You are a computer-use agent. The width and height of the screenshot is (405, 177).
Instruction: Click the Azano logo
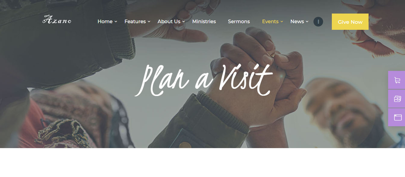point(57,20)
